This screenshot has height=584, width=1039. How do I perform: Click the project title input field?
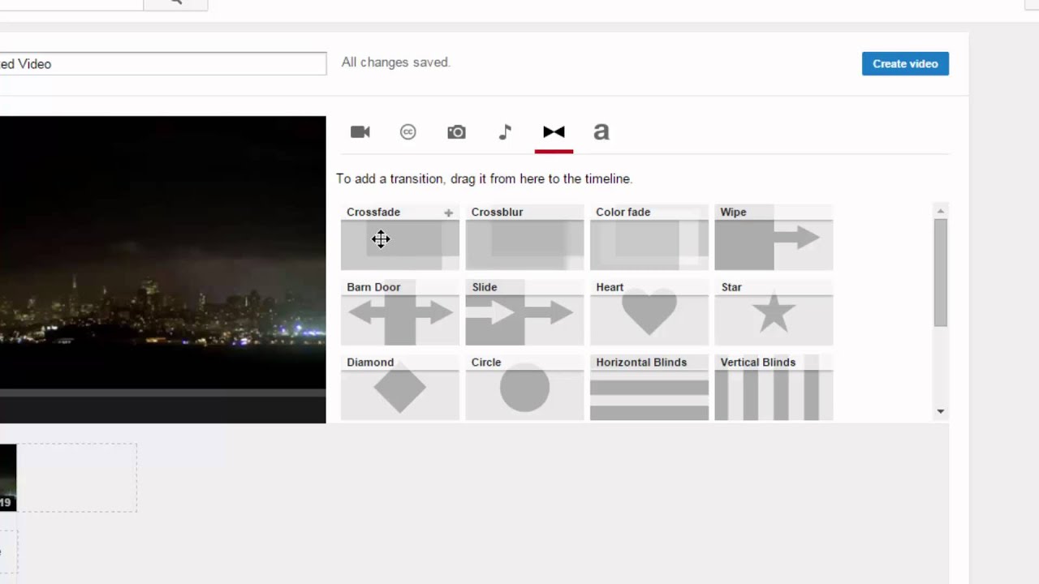click(162, 63)
